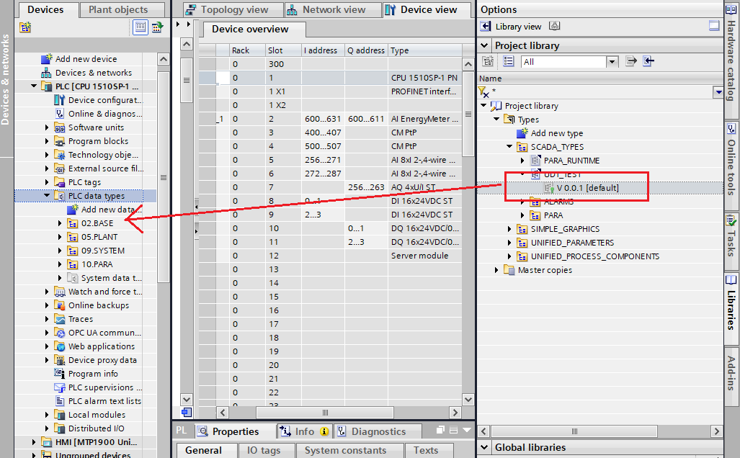Expand the HMI MTP1900 device node
This screenshot has height=458, width=740.
point(34,442)
